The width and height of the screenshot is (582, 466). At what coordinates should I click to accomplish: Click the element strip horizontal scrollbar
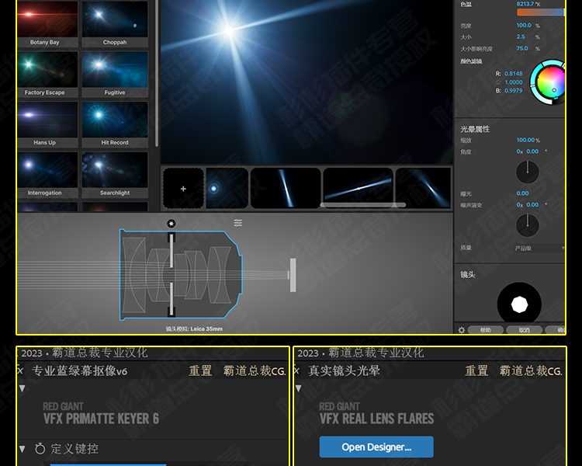tap(363, 205)
